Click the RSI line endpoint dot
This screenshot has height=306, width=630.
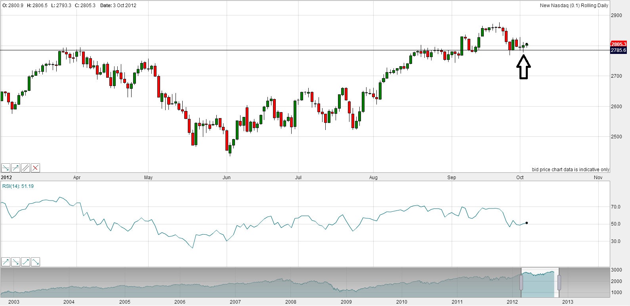click(527, 223)
